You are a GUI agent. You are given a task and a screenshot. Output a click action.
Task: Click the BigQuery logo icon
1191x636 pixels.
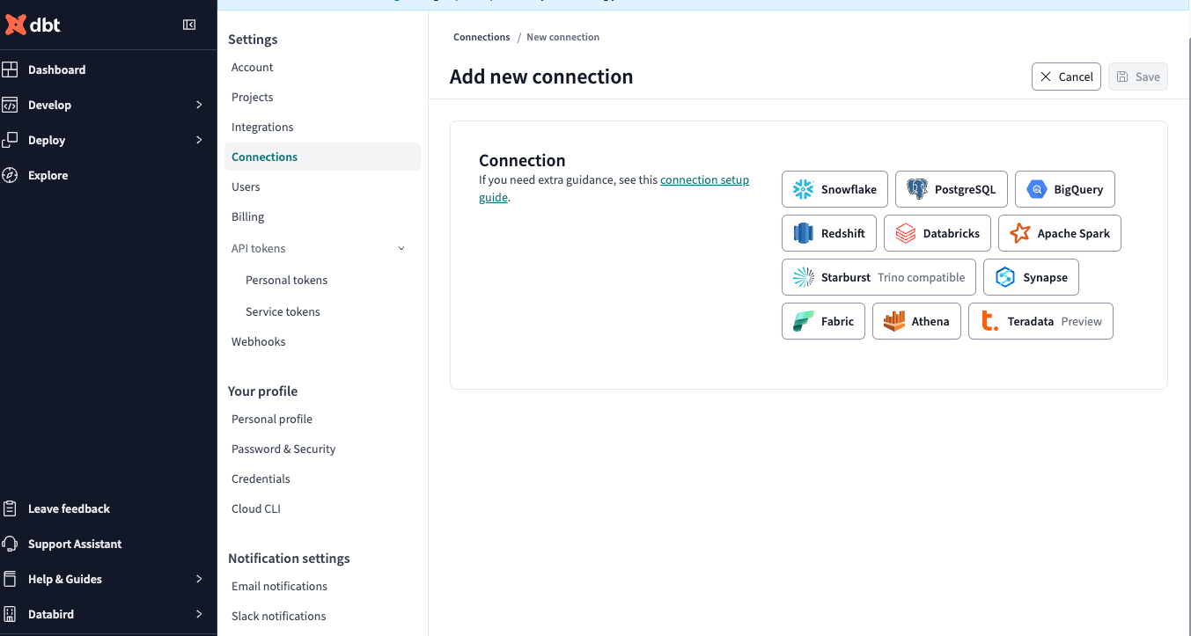click(1036, 189)
